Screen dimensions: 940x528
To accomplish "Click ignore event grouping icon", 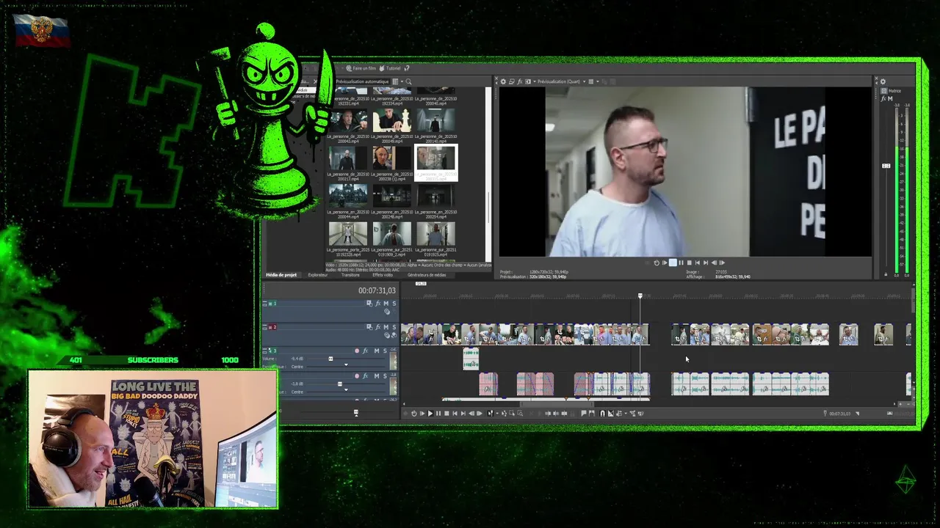I will (x=641, y=413).
